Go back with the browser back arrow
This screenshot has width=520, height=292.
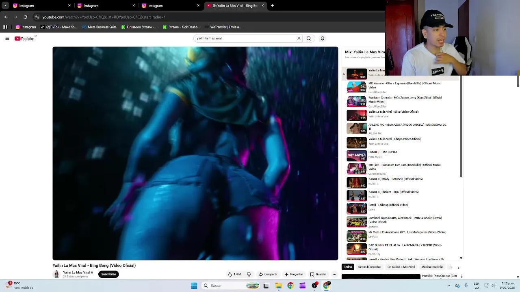pyautogui.click(x=6, y=17)
